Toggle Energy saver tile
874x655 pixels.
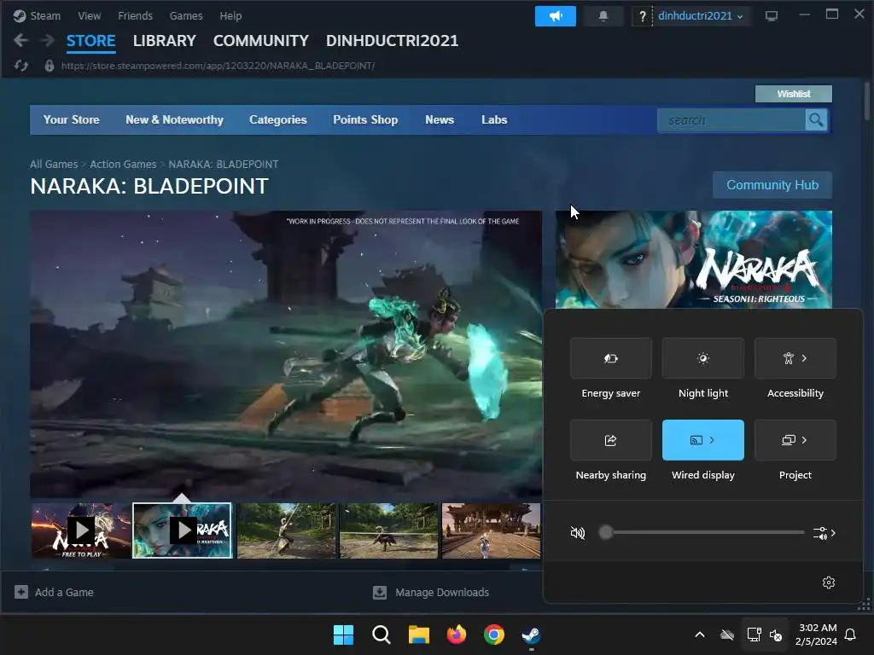tap(610, 358)
